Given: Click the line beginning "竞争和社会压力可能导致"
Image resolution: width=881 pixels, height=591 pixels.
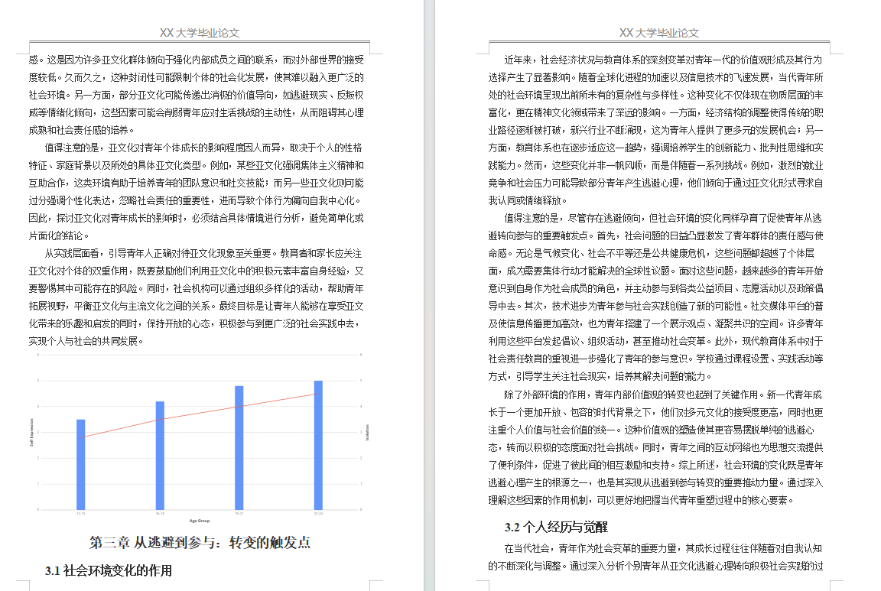Looking at the screenshot, I should [655, 183].
